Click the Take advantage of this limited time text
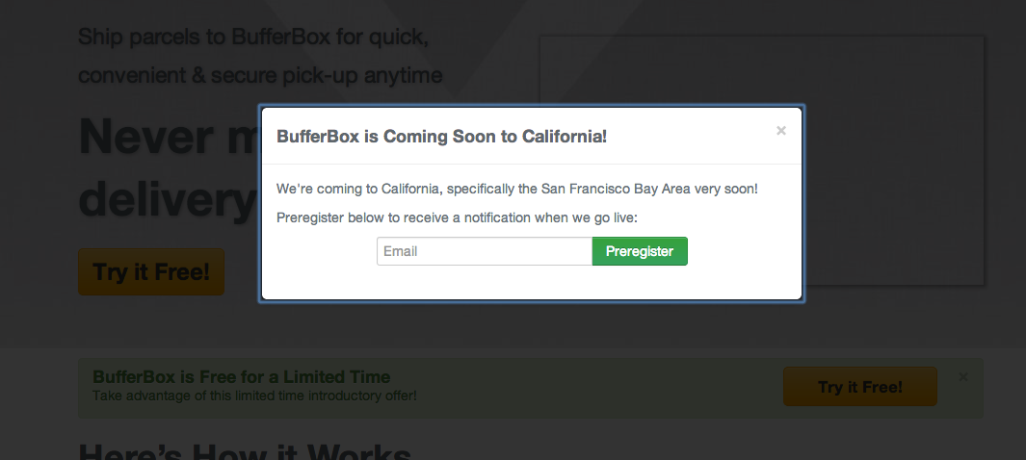 click(254, 396)
